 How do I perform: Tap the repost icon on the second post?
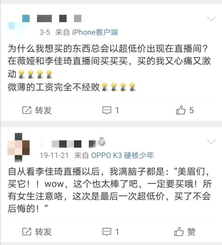pyautogui.click(x=27, y=232)
